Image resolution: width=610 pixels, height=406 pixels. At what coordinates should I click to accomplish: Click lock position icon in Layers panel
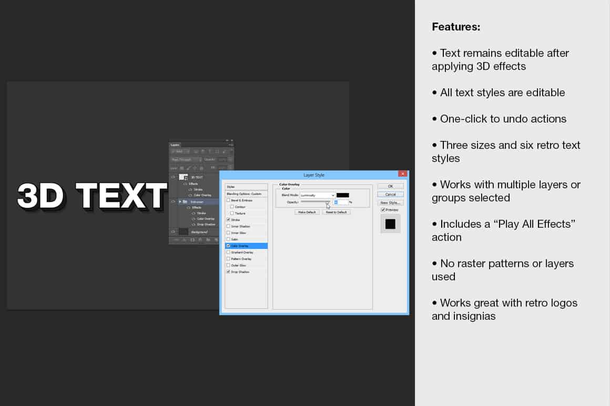pyautogui.click(x=195, y=168)
